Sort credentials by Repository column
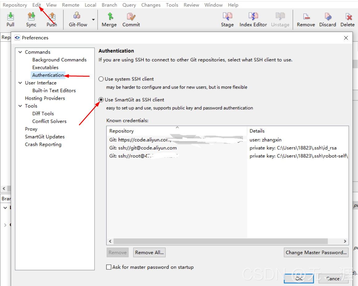 (x=177, y=131)
